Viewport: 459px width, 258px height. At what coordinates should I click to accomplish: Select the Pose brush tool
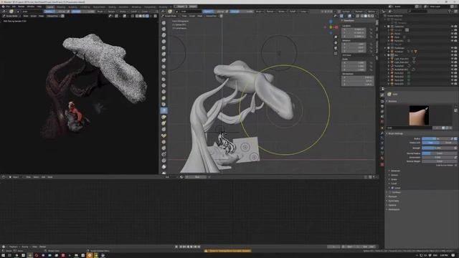point(164,135)
